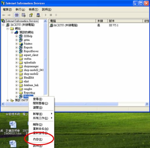Open the help toolbar icon with question mark
This screenshot has height=148, width=150.
31,15
